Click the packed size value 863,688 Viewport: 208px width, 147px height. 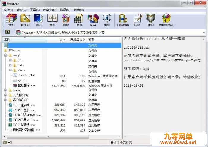[80, 120]
